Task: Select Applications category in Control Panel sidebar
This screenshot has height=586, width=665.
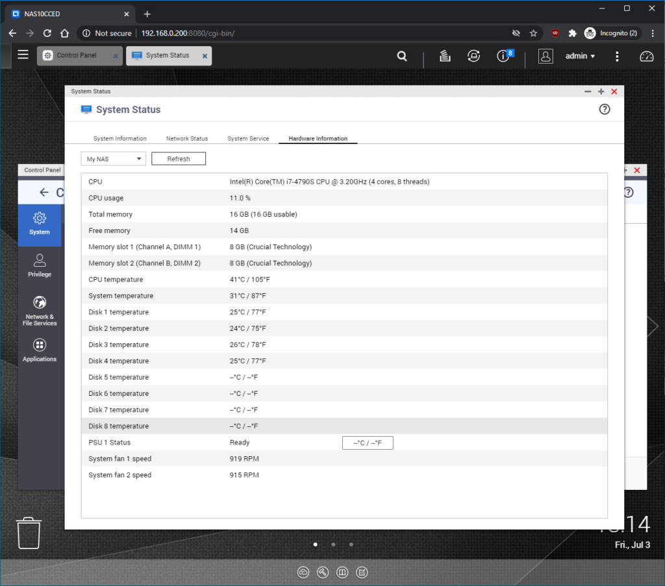Action: click(x=40, y=350)
